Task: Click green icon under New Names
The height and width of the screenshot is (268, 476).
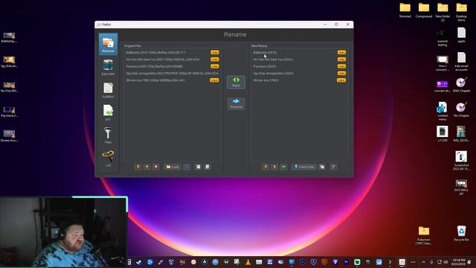Action: coord(283,167)
